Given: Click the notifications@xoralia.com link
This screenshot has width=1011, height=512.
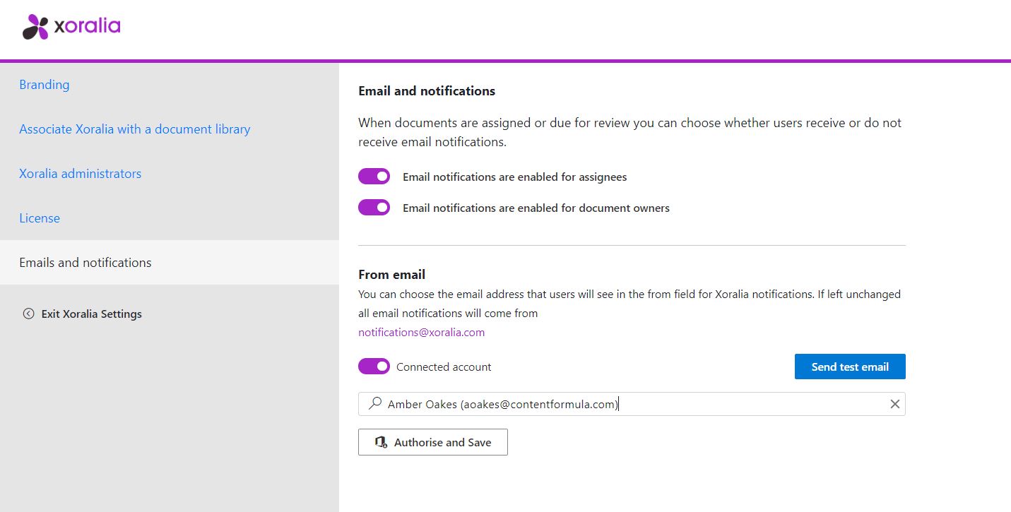Looking at the screenshot, I should pyautogui.click(x=422, y=332).
